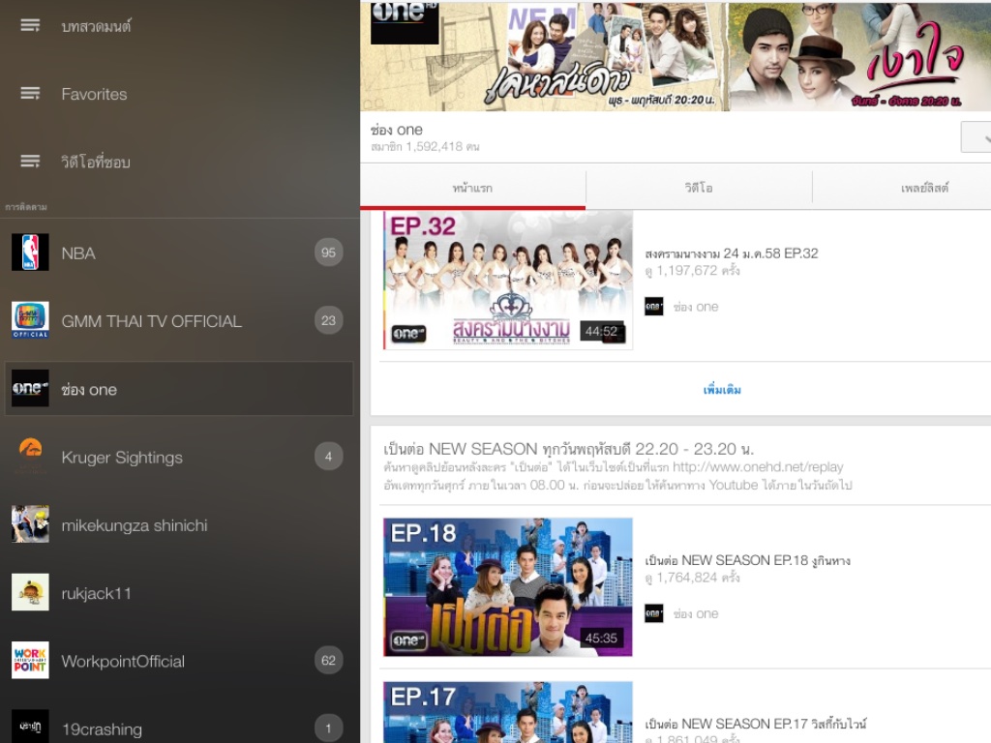
Task: View GMM THAI TV badge 23
Action: [329, 320]
